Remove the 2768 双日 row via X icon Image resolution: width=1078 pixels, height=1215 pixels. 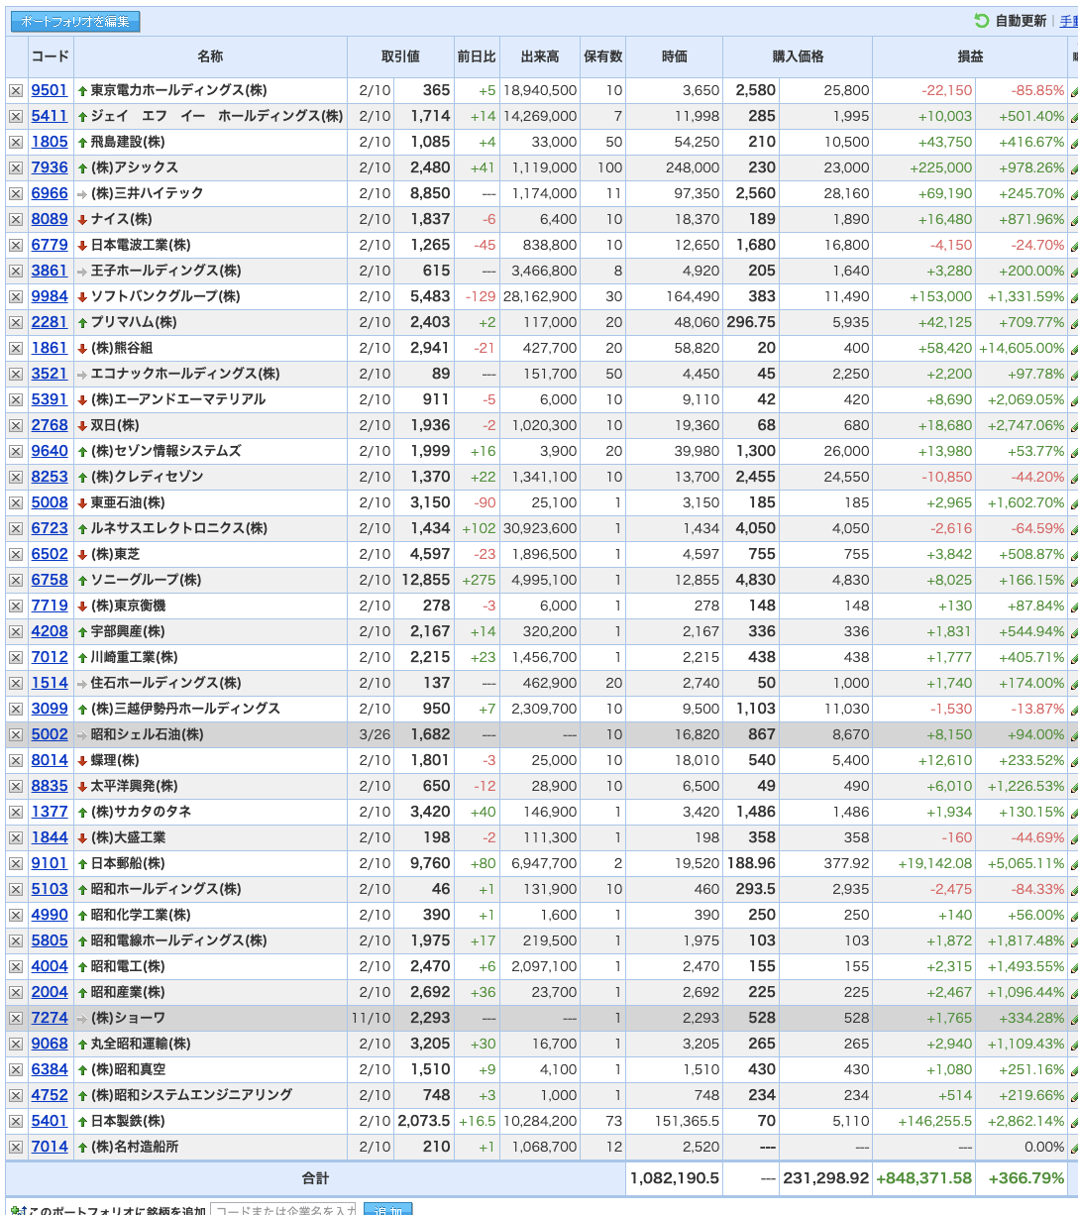[16, 425]
